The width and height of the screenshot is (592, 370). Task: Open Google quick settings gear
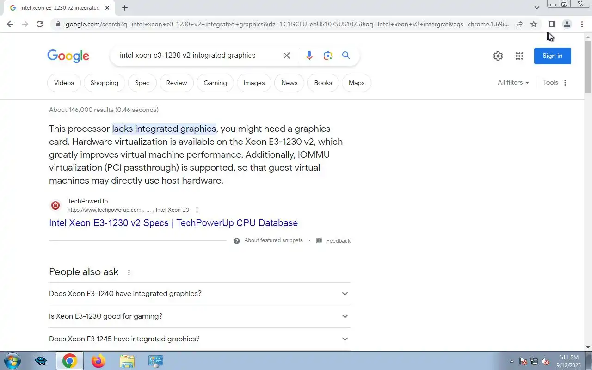[x=498, y=56]
